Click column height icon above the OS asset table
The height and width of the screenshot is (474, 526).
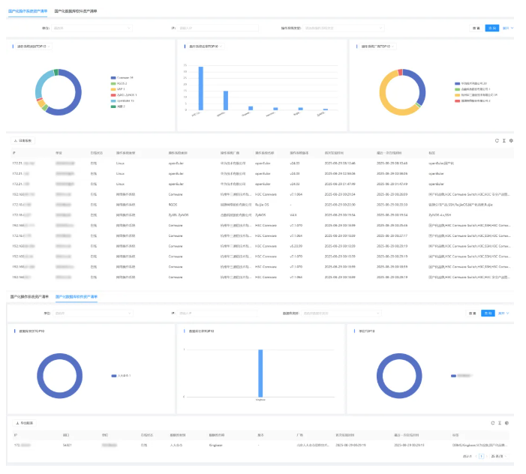(x=503, y=140)
